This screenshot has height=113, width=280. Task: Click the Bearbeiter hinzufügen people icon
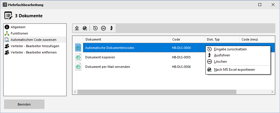[7, 46]
